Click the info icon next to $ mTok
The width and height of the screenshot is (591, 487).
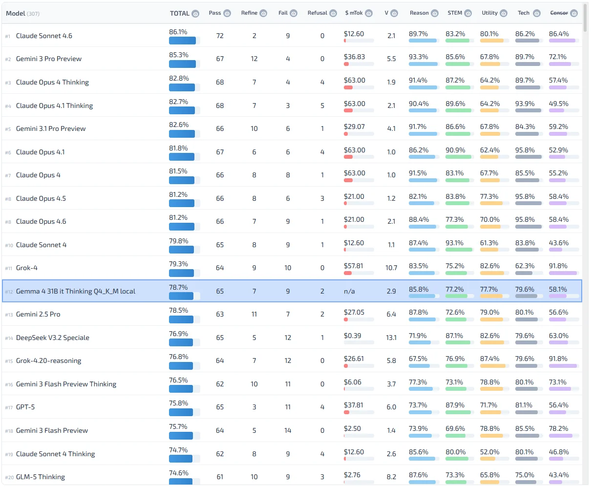[369, 13]
